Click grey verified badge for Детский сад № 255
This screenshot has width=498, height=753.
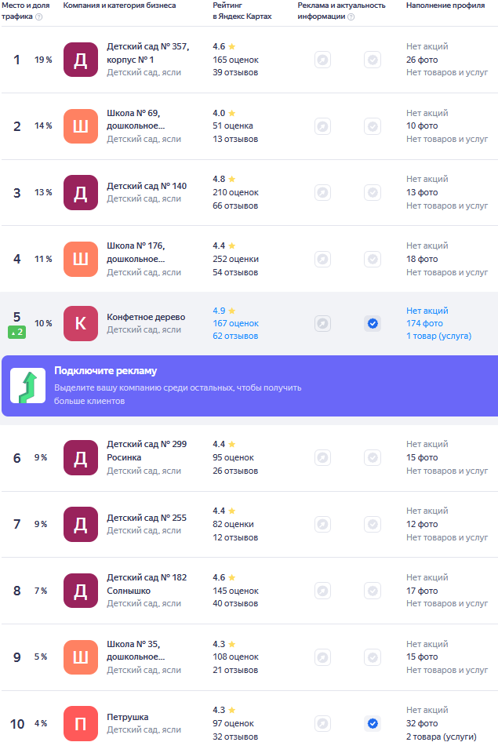[373, 524]
